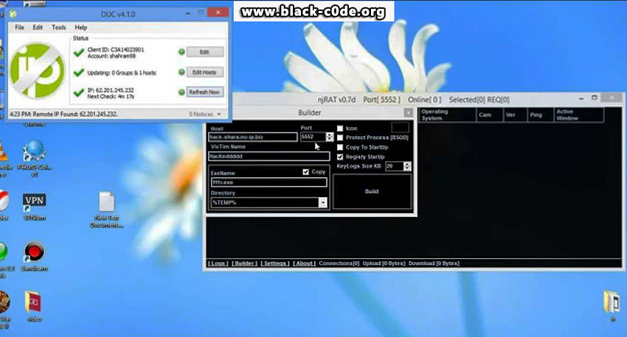Click the VicTim Name input field
The height and width of the screenshot is (337, 627).
point(269,156)
